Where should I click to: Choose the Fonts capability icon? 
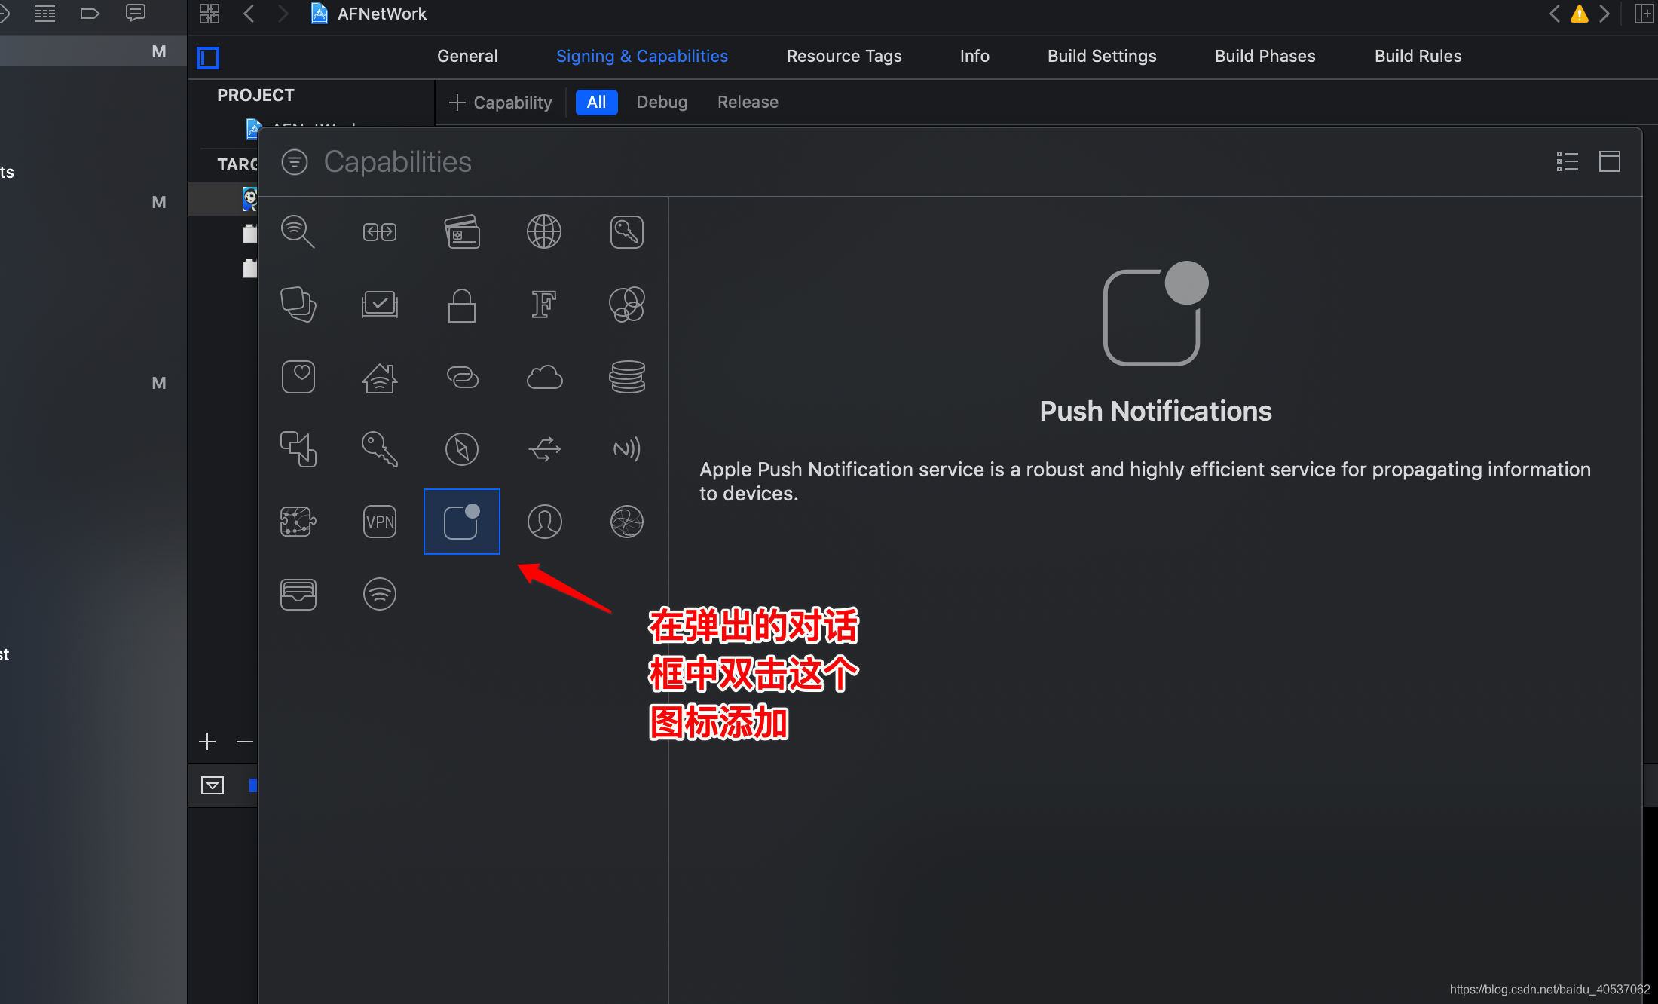point(544,305)
